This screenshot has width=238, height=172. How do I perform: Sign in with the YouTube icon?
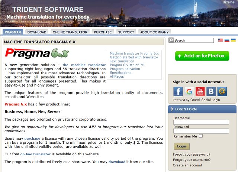coord(200,91)
